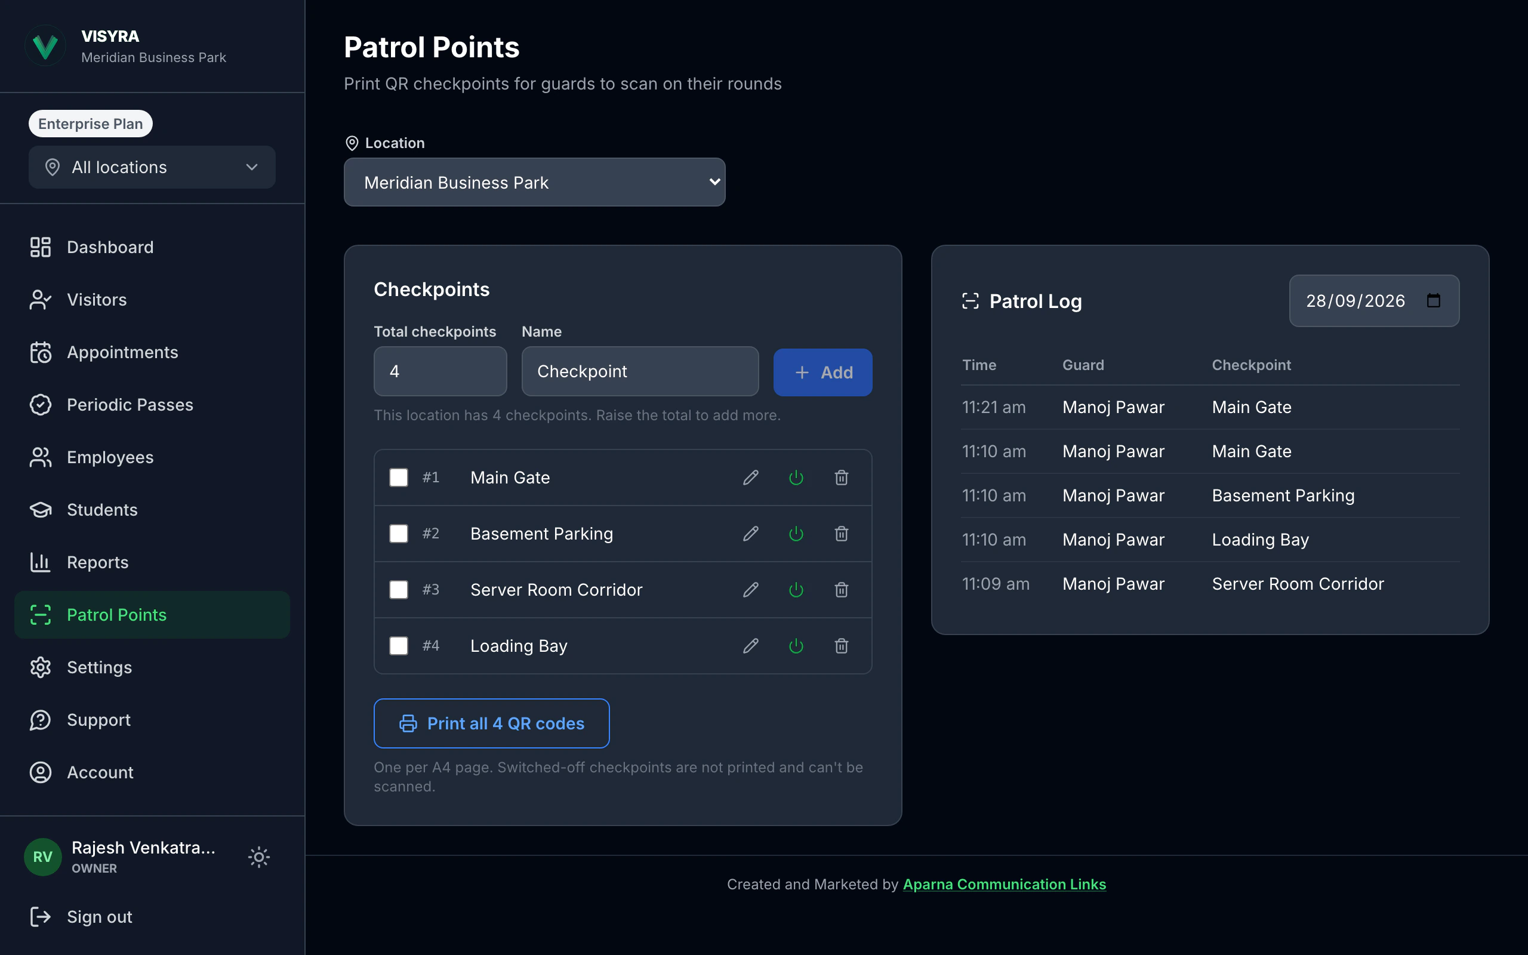This screenshot has height=955, width=1528.
Task: Toggle Loading Bay checkpoint on/off
Action: click(x=796, y=645)
